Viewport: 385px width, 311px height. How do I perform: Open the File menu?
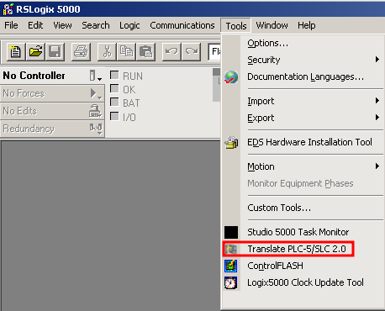(11, 25)
